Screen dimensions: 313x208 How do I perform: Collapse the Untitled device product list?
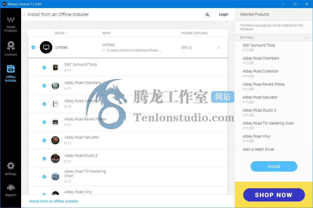tap(219, 48)
